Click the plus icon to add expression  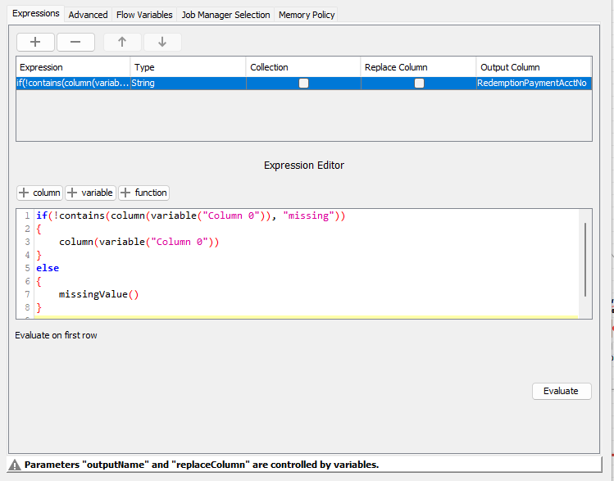[35, 42]
